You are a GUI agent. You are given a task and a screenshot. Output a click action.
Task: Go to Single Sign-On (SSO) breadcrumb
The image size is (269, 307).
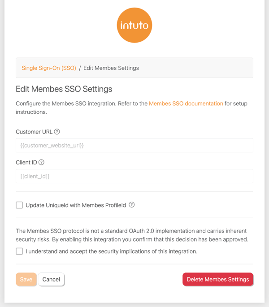click(x=49, y=68)
